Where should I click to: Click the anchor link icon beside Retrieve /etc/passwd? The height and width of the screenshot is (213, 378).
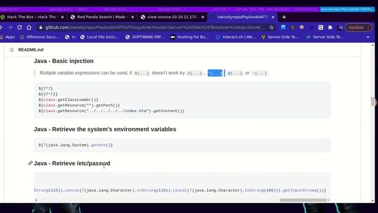30,163
